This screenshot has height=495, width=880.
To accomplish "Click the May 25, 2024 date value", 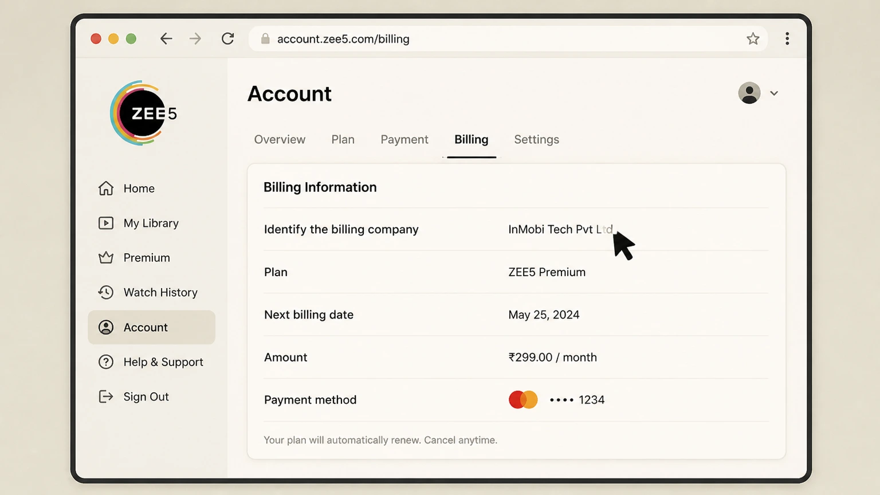I will coord(544,315).
